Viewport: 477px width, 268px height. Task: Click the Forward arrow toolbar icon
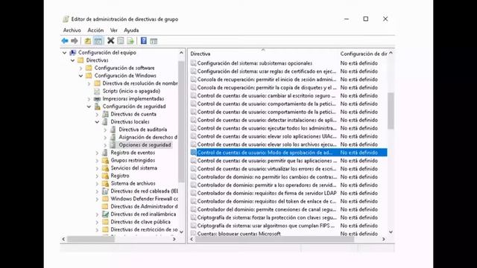(75, 41)
